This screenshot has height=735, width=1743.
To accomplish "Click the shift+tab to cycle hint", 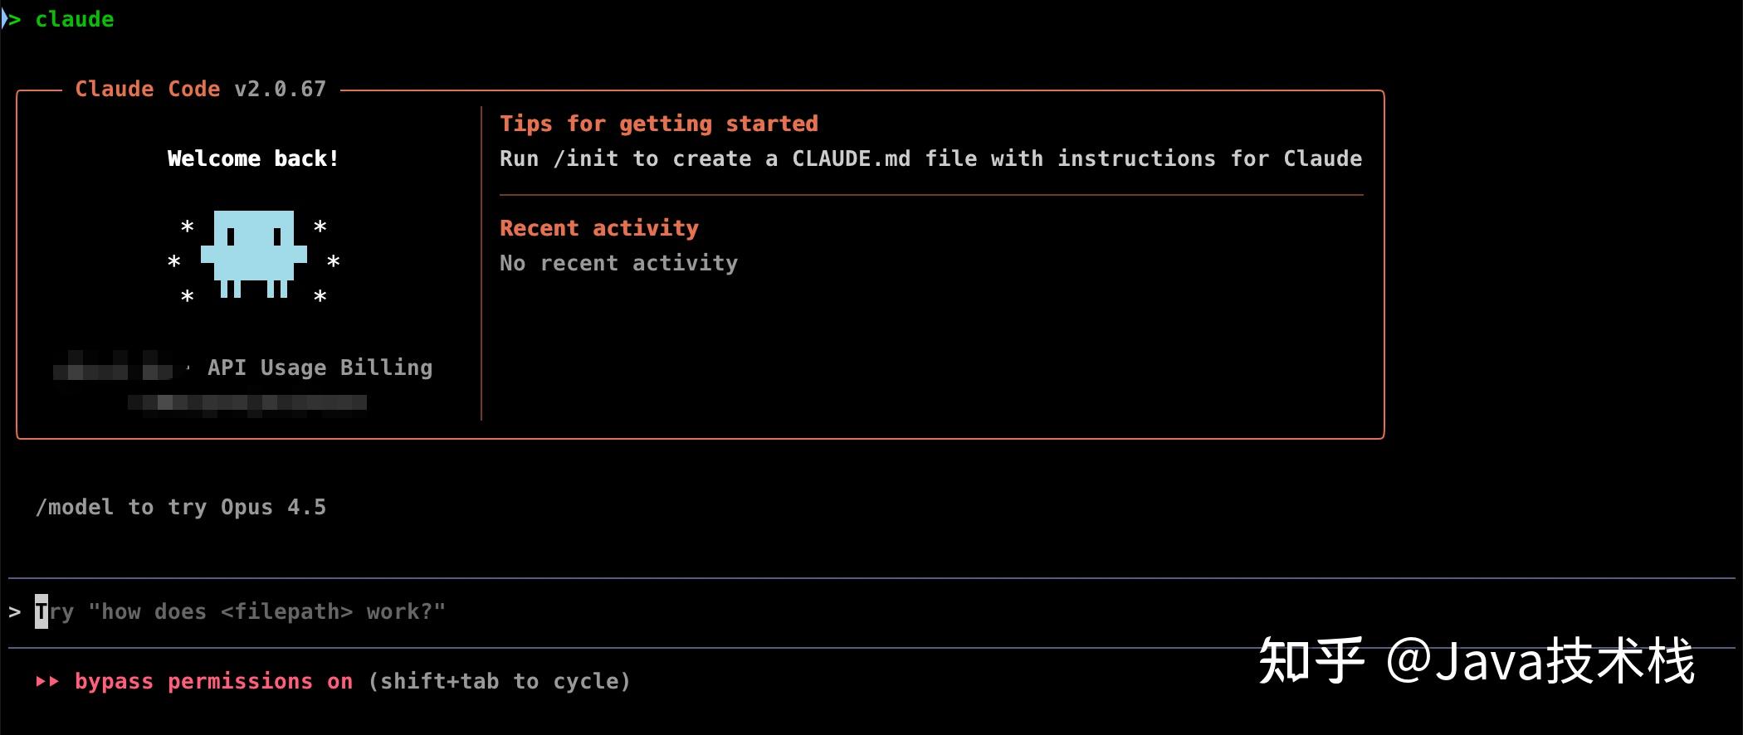I will coord(499,681).
